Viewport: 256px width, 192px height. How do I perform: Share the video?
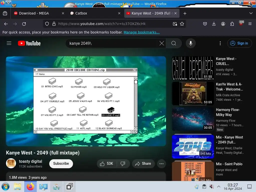click(143, 163)
